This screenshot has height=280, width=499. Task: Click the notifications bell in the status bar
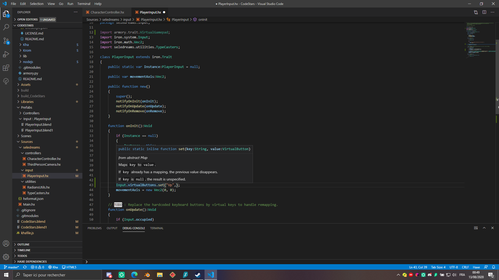point(493,267)
